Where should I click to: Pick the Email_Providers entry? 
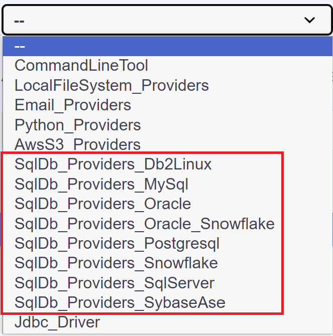(73, 105)
